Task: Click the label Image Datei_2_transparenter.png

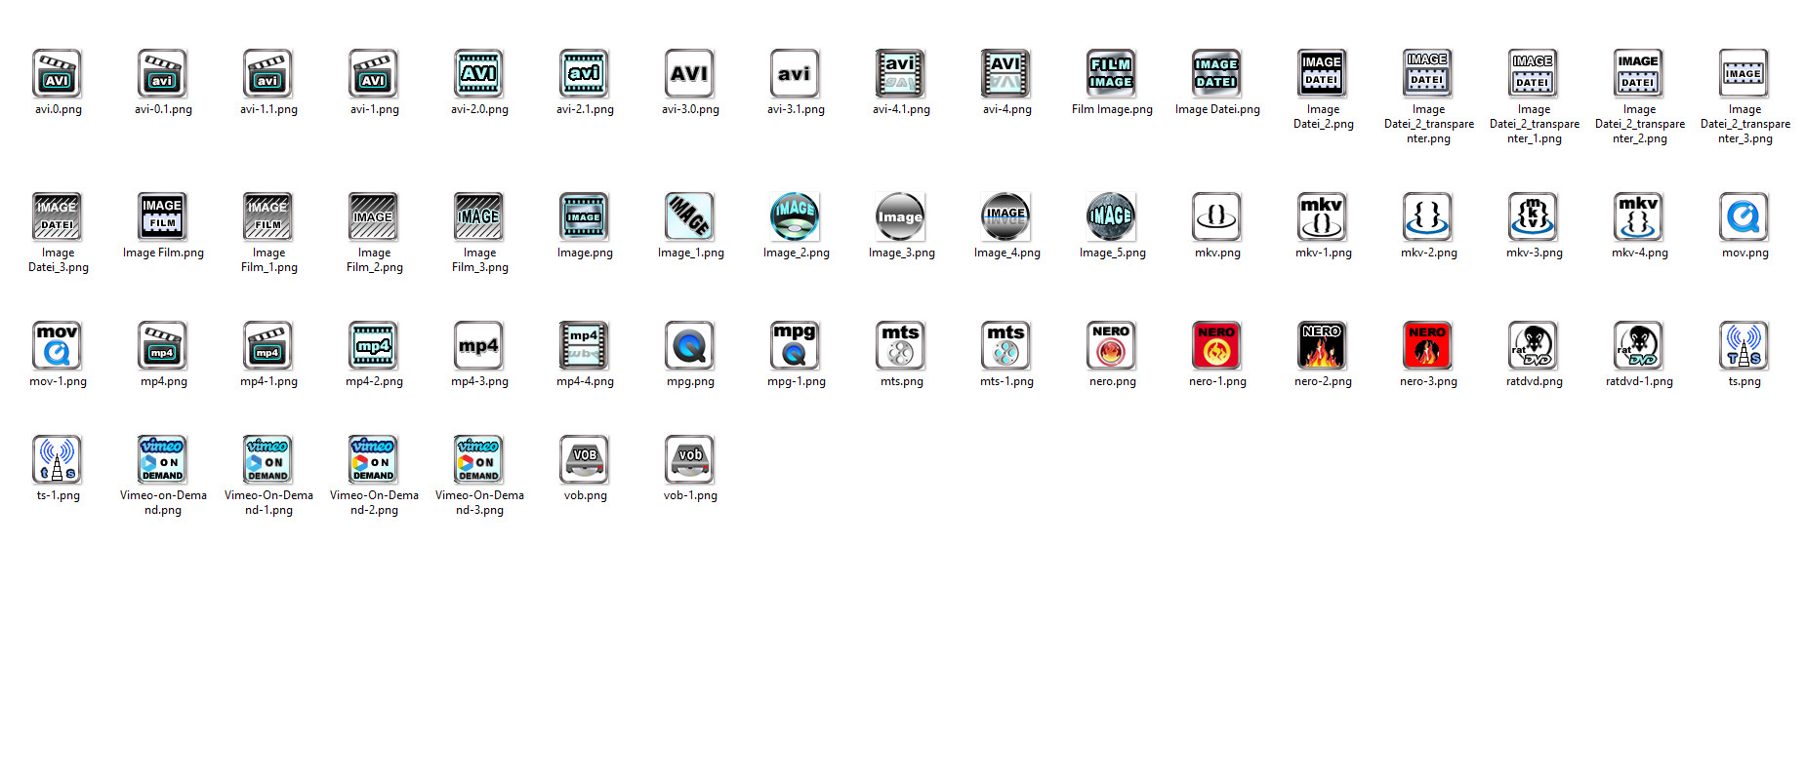Action: pyautogui.click(x=1429, y=124)
